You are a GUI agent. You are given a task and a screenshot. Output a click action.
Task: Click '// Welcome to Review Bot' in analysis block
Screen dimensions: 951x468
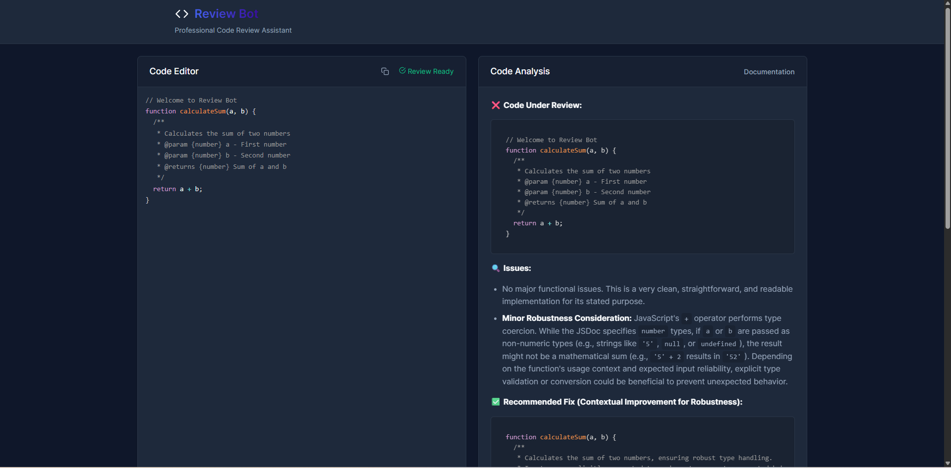click(551, 140)
